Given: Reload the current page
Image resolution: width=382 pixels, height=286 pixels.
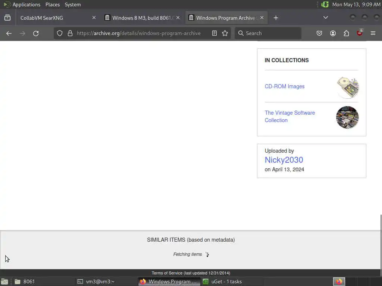Looking at the screenshot, I should tap(36, 33).
